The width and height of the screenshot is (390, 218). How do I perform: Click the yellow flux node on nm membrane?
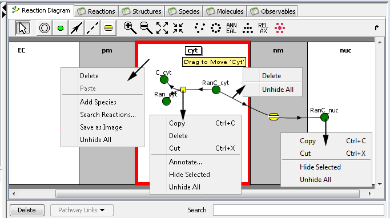coord(274,116)
